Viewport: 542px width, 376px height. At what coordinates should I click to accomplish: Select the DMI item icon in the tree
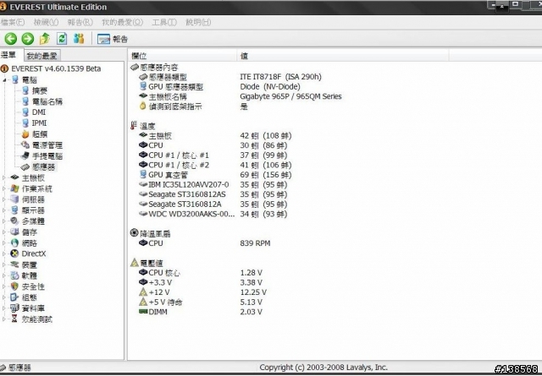click(x=25, y=112)
